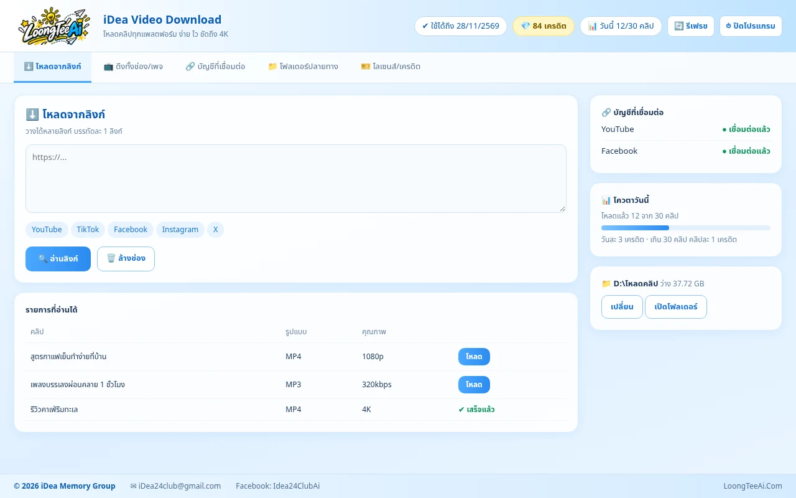
Task: Click the YouTube เชื่อมต่อแล้ว status
Action: click(746, 129)
